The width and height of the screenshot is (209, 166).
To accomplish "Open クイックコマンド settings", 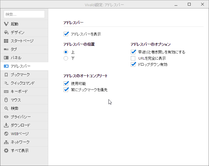I will point(24,83).
